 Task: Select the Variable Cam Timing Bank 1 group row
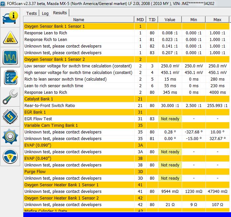click(126, 126)
